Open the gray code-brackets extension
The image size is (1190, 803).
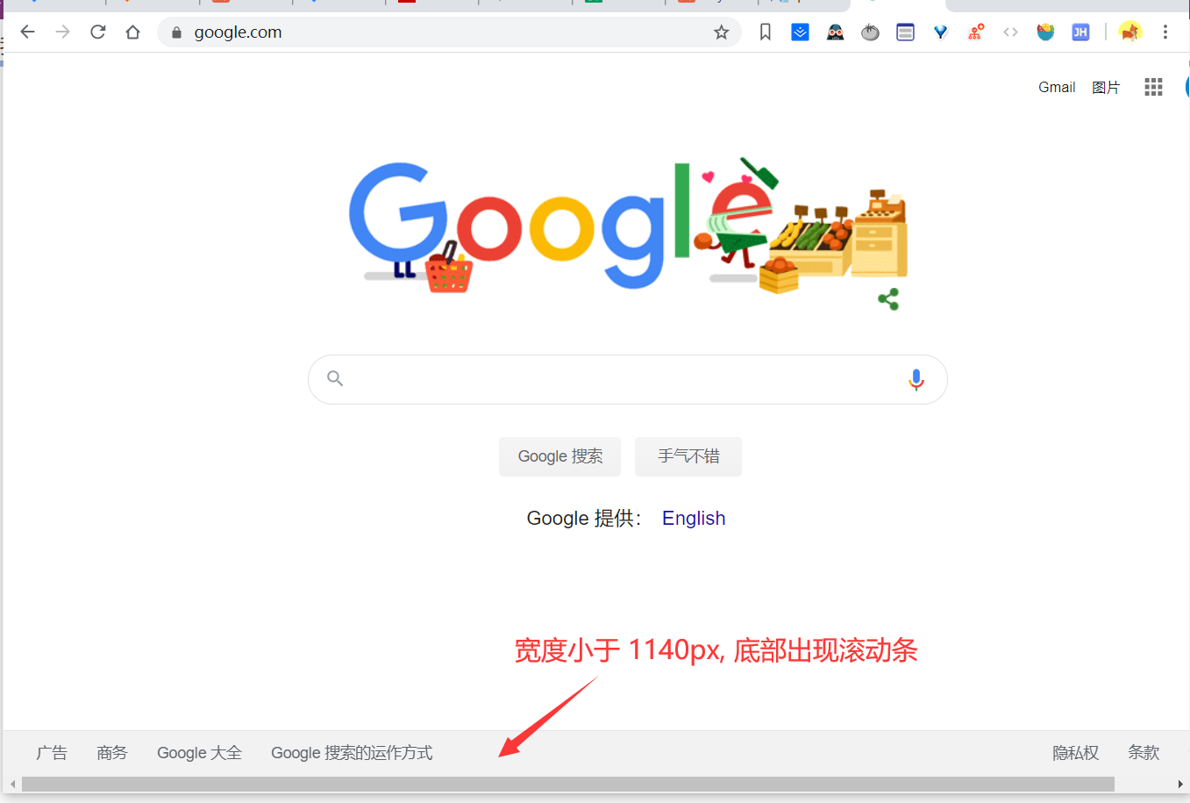coord(1010,32)
